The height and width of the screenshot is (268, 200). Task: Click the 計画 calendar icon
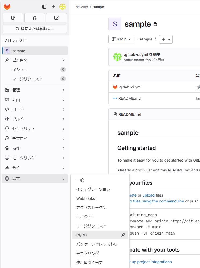click(7, 100)
